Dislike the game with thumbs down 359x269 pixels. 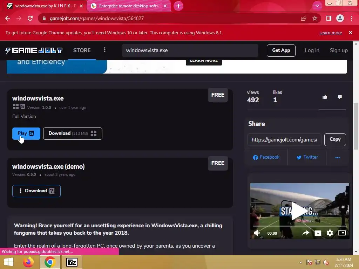[340, 97]
